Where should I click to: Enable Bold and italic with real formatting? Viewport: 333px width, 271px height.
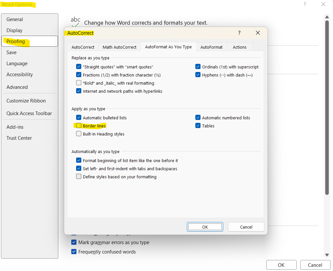pos(79,83)
